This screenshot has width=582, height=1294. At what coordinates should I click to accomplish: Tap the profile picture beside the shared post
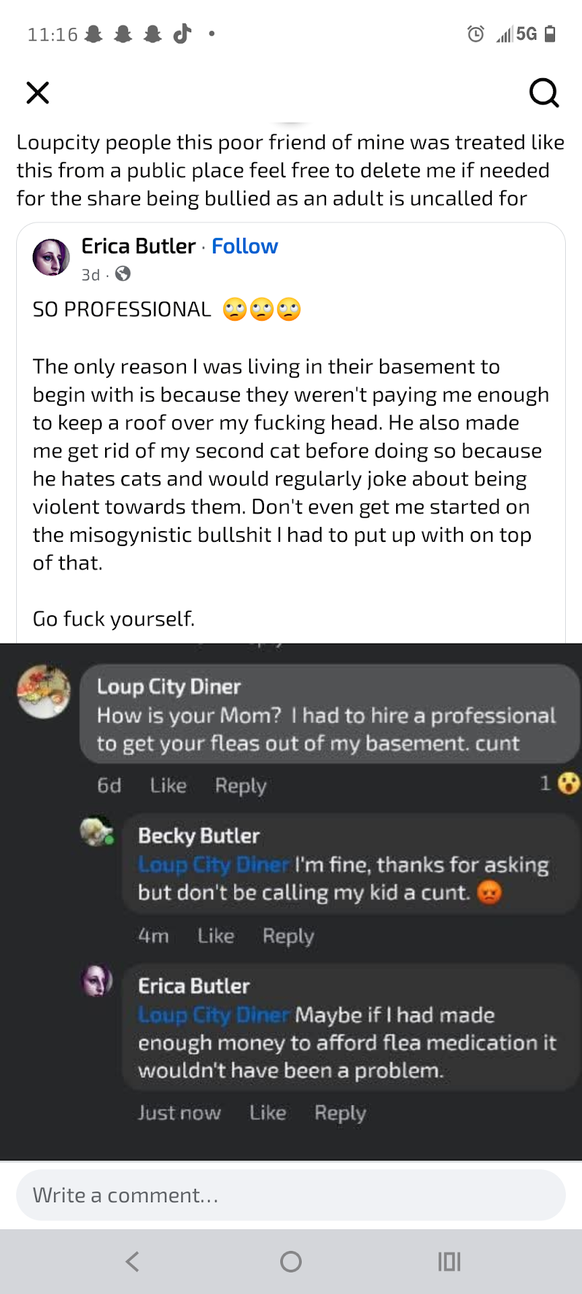51,257
